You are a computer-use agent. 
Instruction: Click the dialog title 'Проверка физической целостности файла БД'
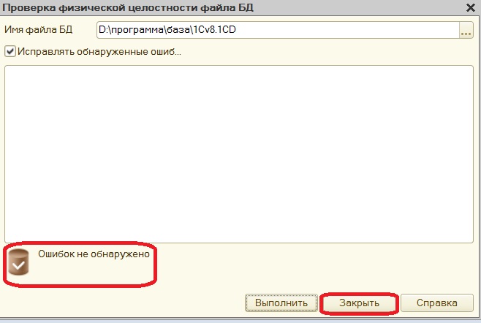pyautogui.click(x=128, y=7)
